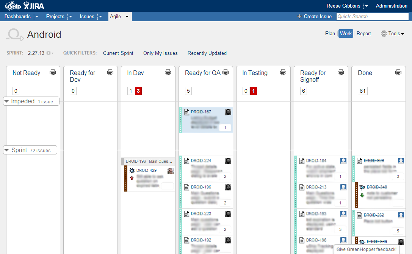Open the print view for the Done column
The image size is (412, 254).
tap(398, 72)
